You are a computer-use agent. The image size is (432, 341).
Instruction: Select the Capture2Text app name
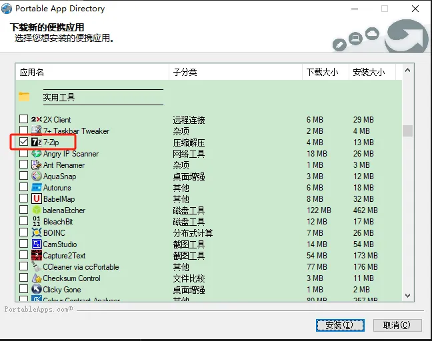64,256
